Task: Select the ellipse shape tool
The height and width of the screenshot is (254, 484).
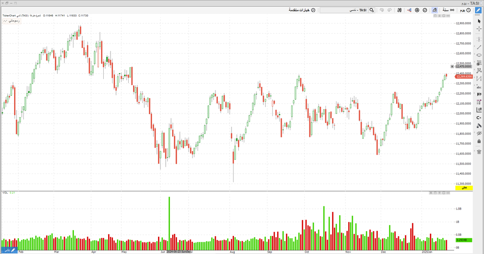Action: [x=479, y=55]
